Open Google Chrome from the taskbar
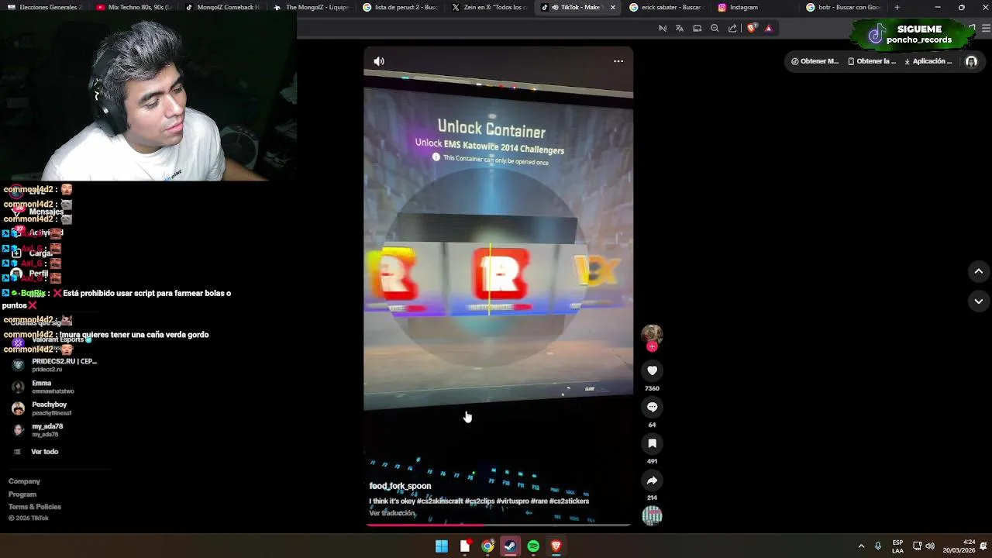Screen dimensions: 992x558 [x=487, y=546]
